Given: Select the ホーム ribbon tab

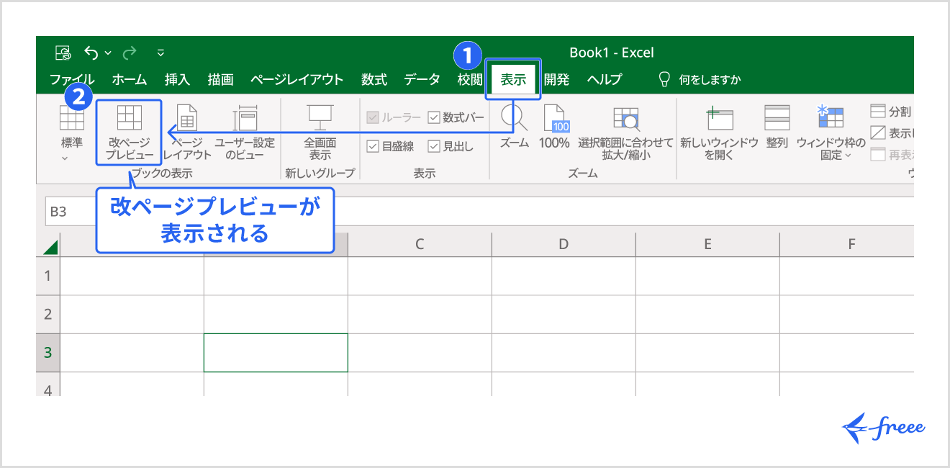Looking at the screenshot, I should 130,79.
